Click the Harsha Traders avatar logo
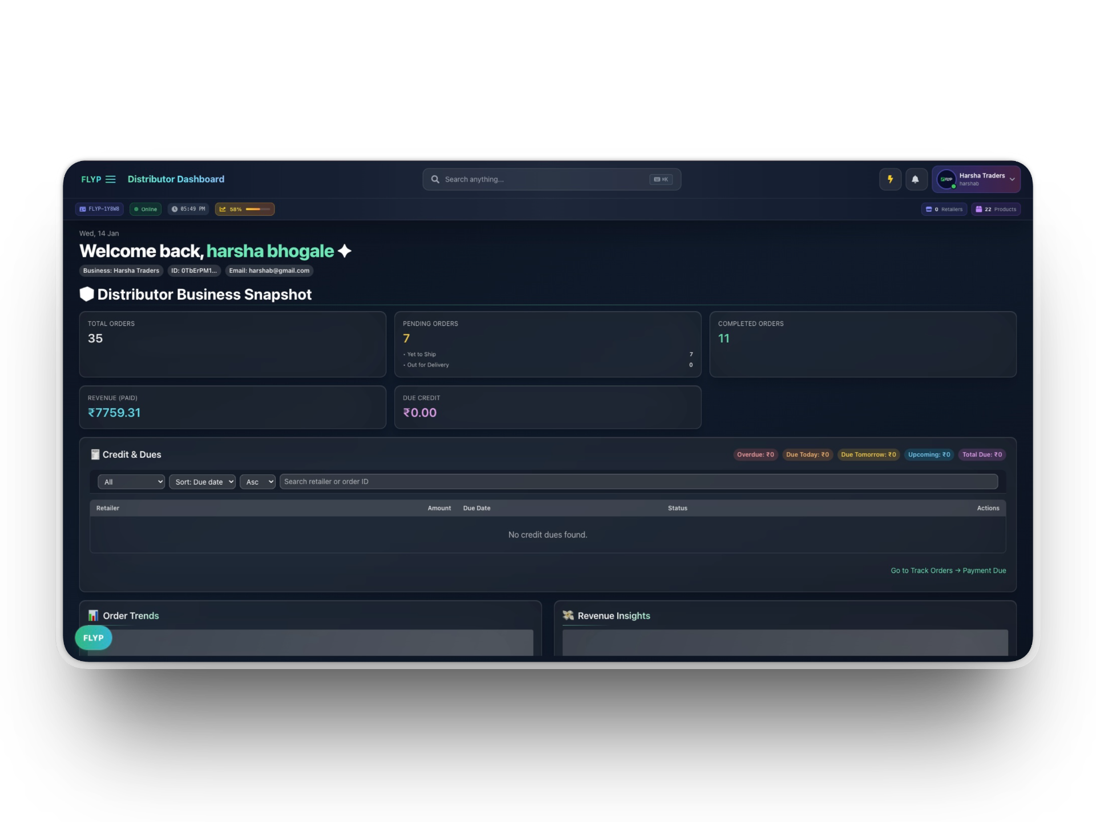Screen dimensions: 1096x822 point(946,179)
